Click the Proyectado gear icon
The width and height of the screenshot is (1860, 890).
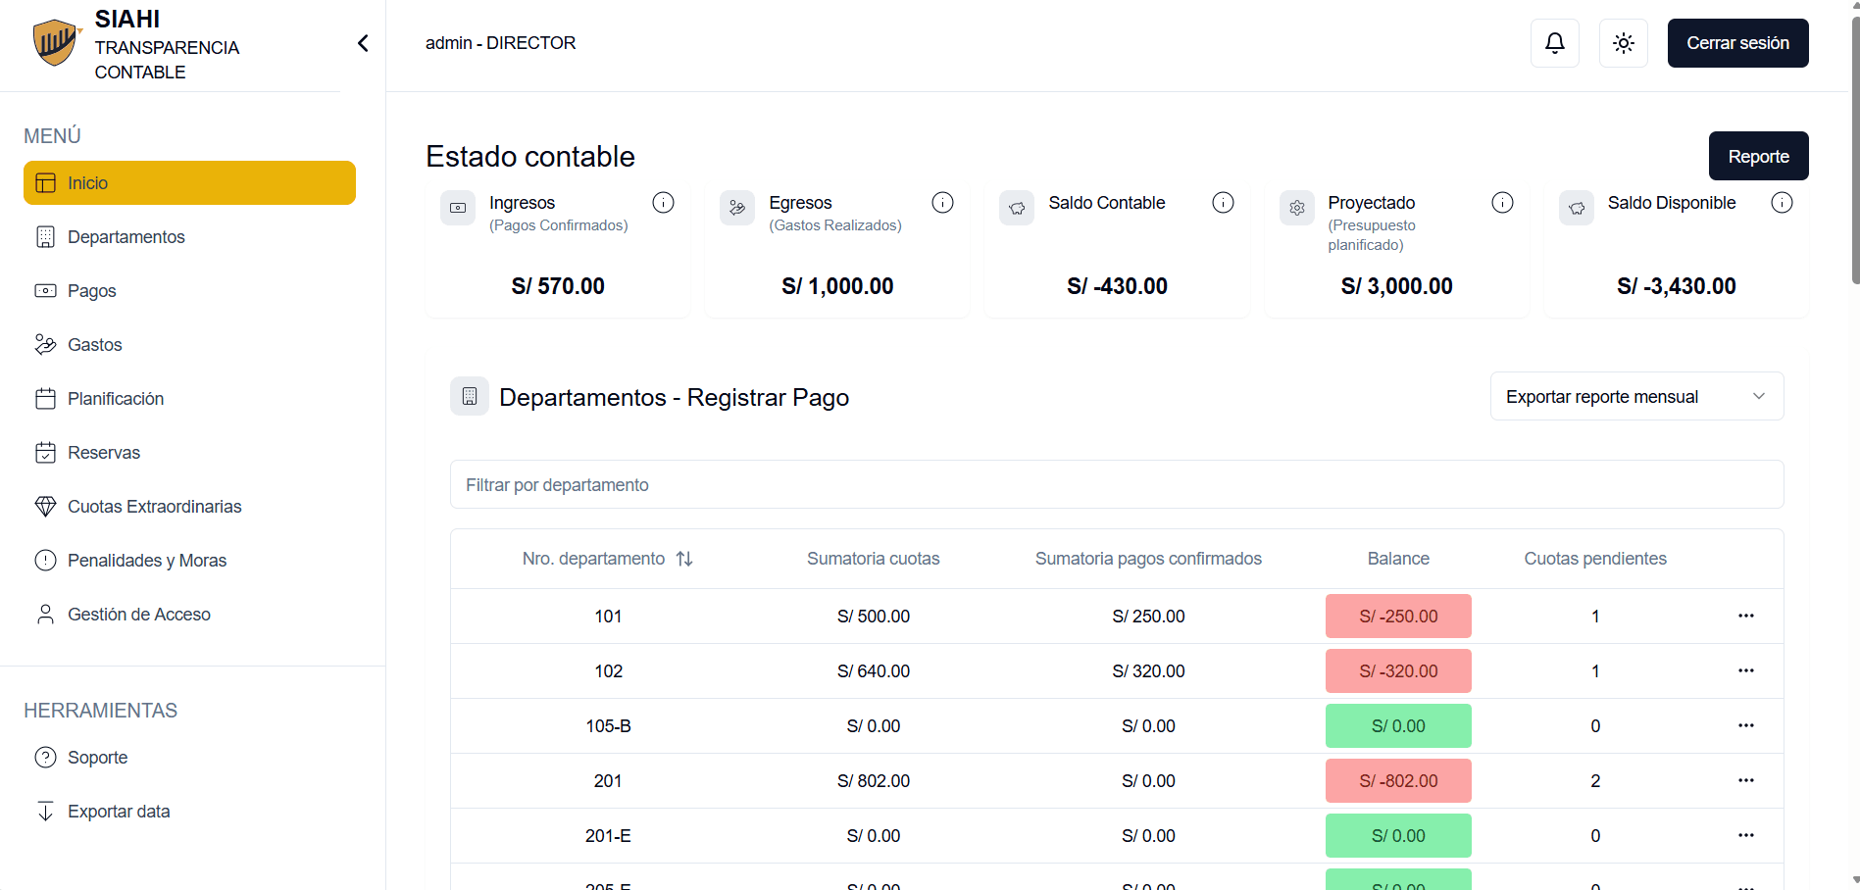1297,208
